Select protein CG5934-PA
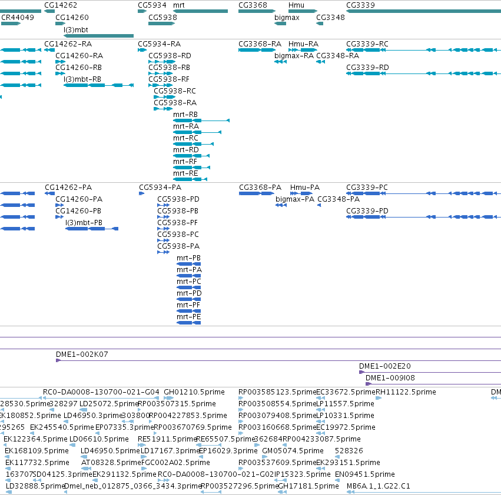Screen dimensions: 501x495 141,193
